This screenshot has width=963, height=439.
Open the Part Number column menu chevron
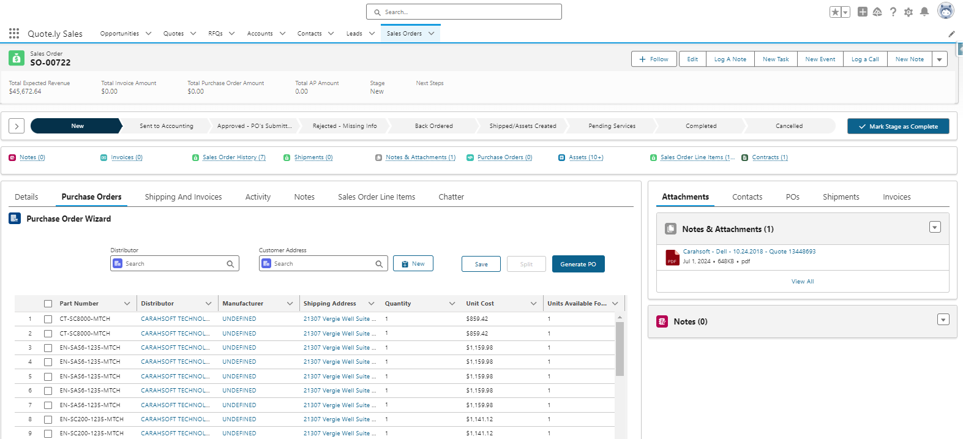(127, 304)
